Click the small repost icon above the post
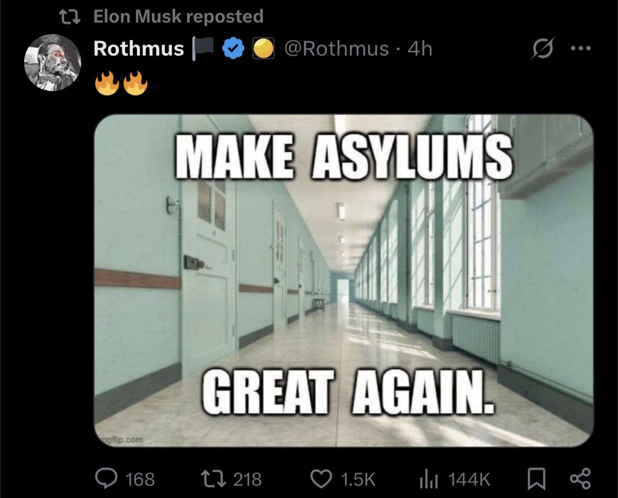 70,17
